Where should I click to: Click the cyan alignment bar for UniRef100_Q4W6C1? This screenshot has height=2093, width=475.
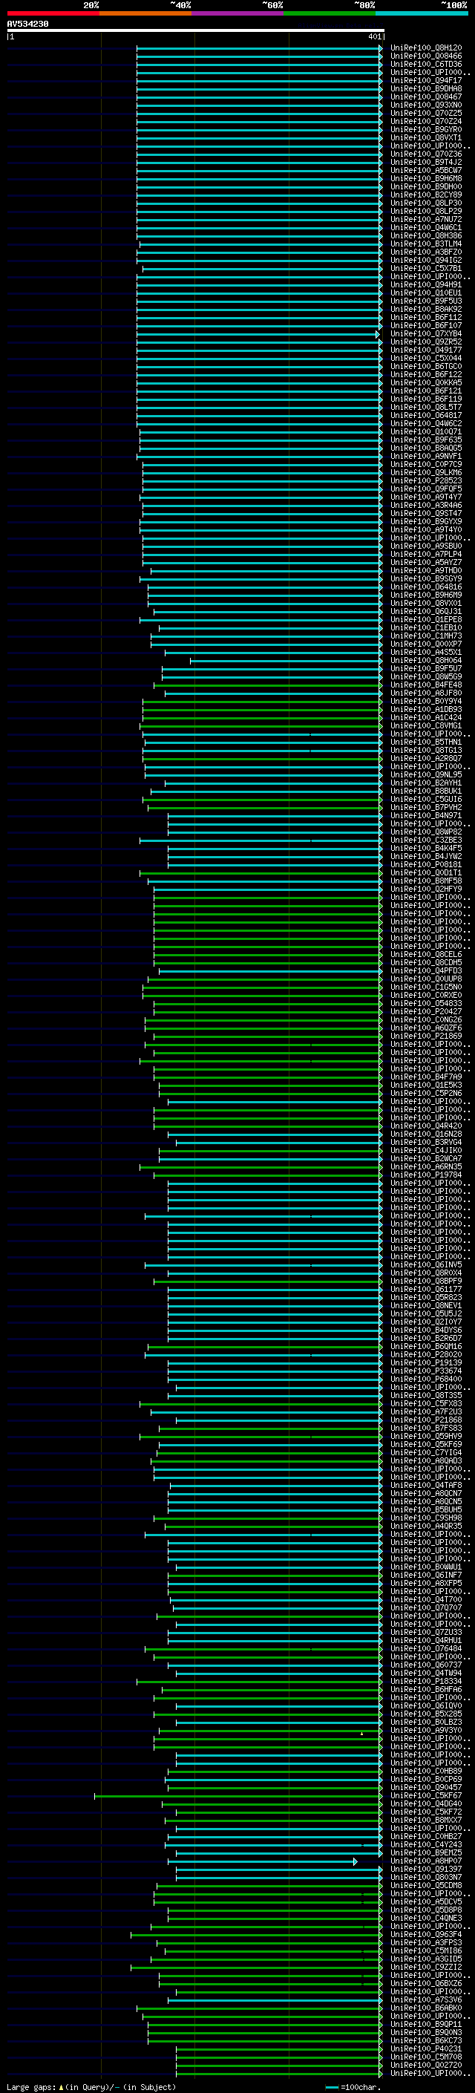point(259,229)
